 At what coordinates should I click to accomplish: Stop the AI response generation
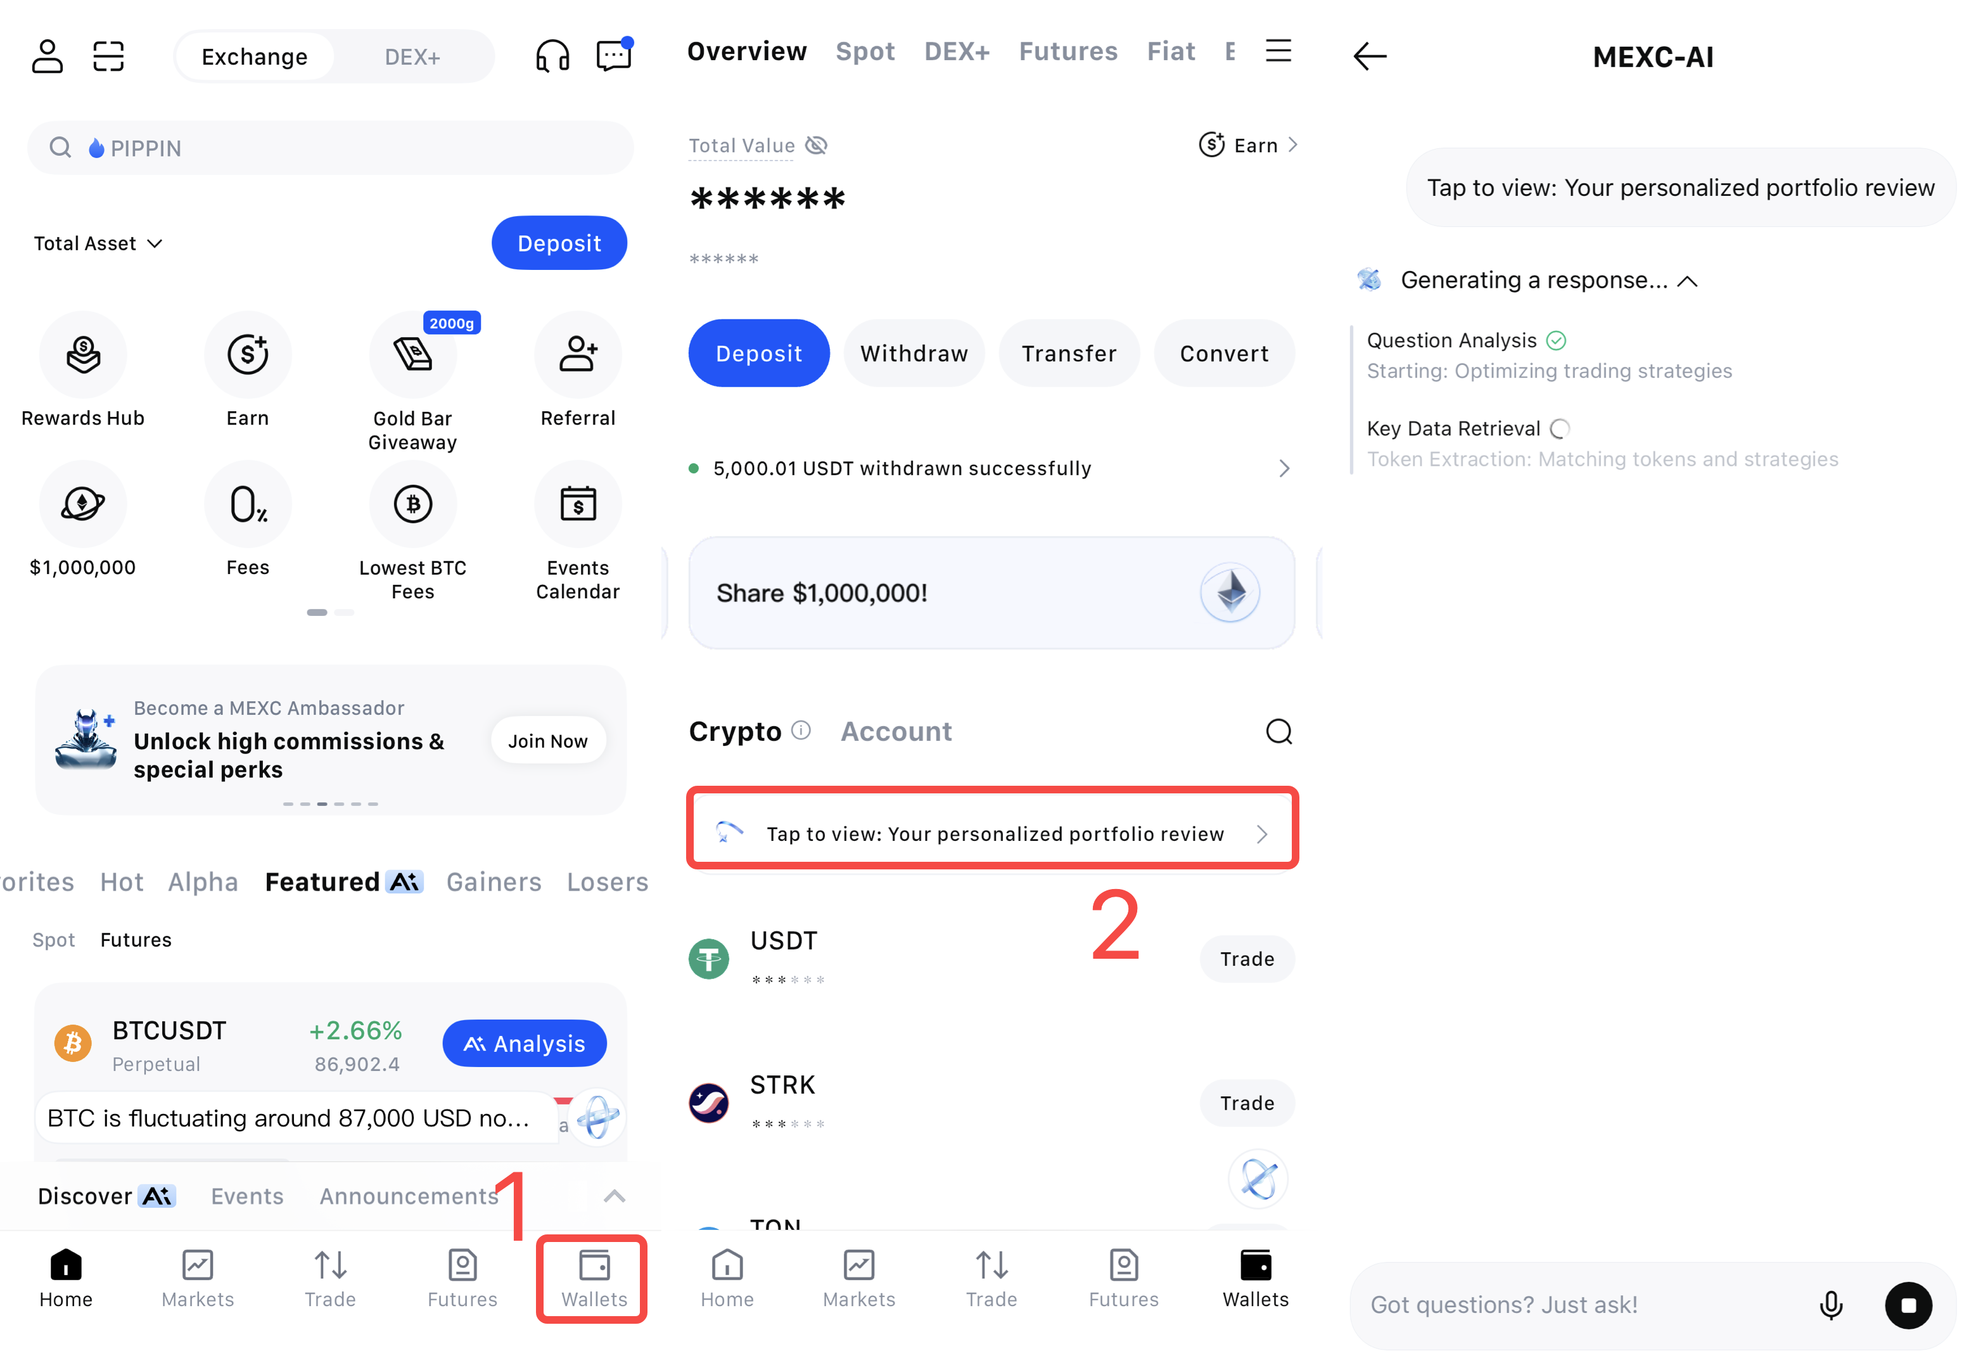point(1908,1305)
